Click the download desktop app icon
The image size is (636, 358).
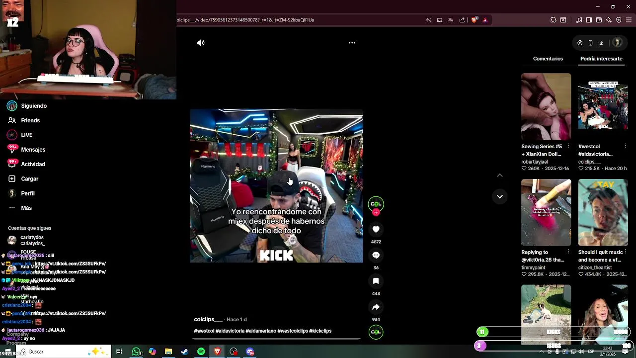click(x=601, y=43)
